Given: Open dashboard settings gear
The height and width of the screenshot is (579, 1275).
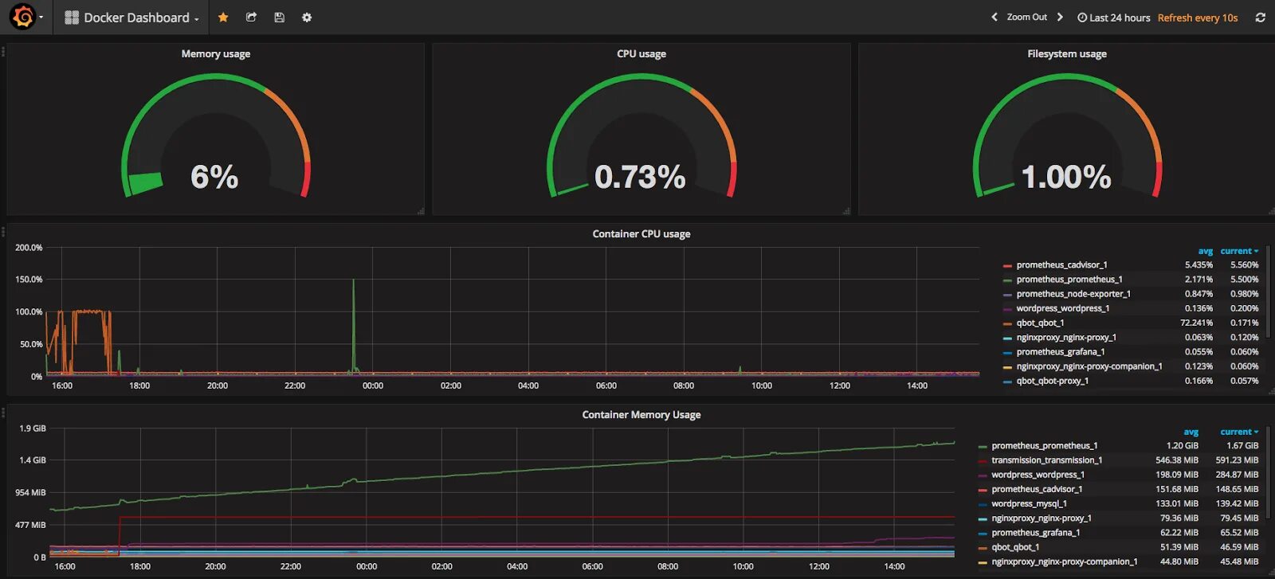Looking at the screenshot, I should [x=307, y=18].
